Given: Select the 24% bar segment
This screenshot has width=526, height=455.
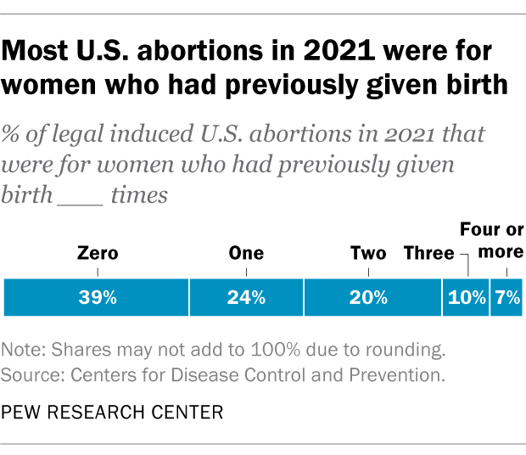Looking at the screenshot, I should tap(246, 298).
